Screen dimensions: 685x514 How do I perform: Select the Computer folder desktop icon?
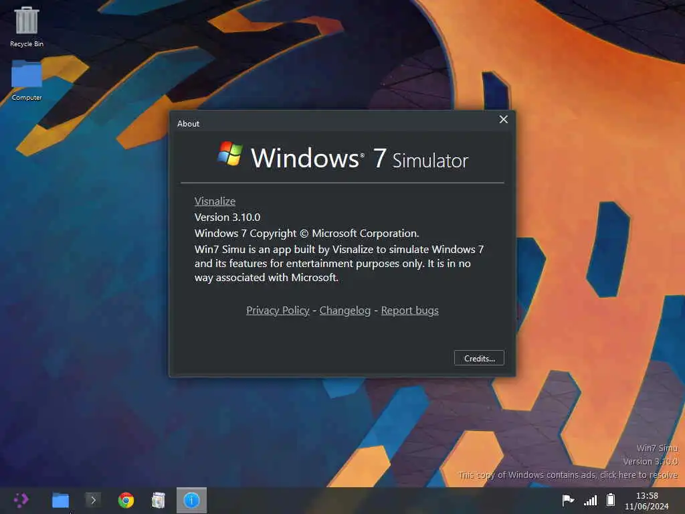[x=27, y=80]
